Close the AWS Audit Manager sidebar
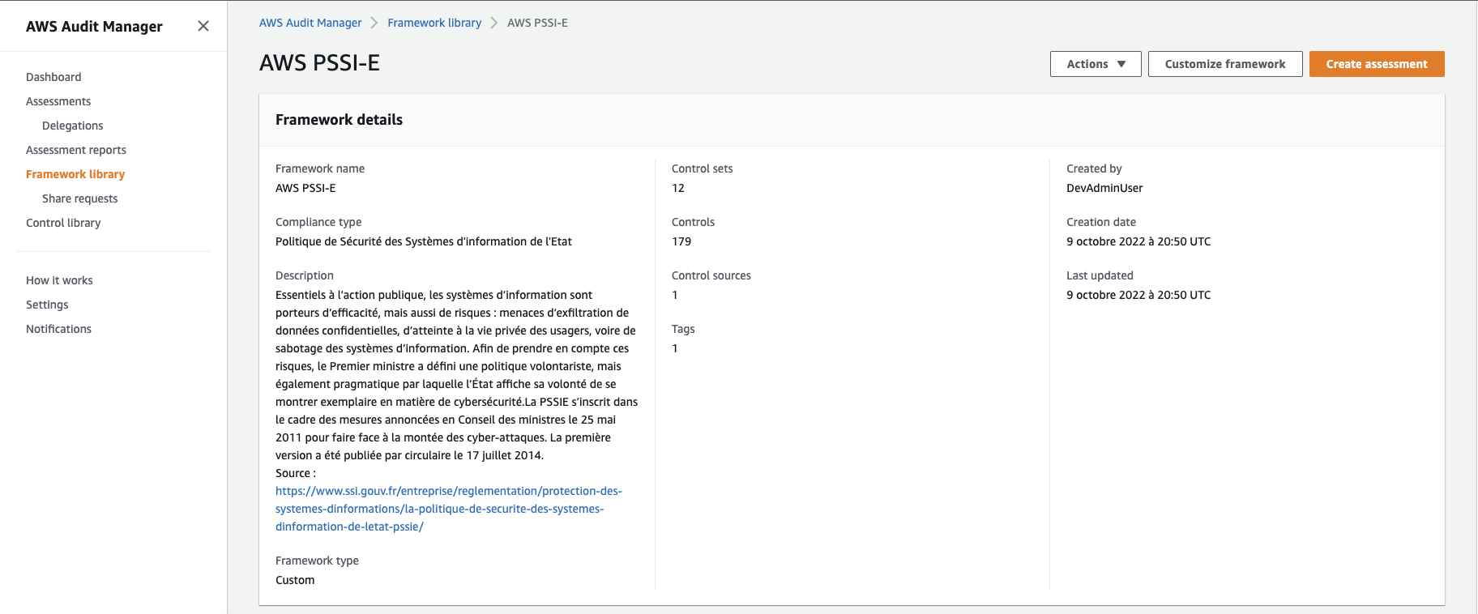This screenshot has width=1478, height=614. click(203, 26)
